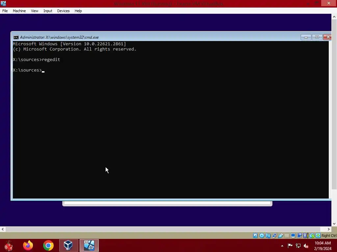Open the clock showing 10:04 AM

[x=323, y=246]
